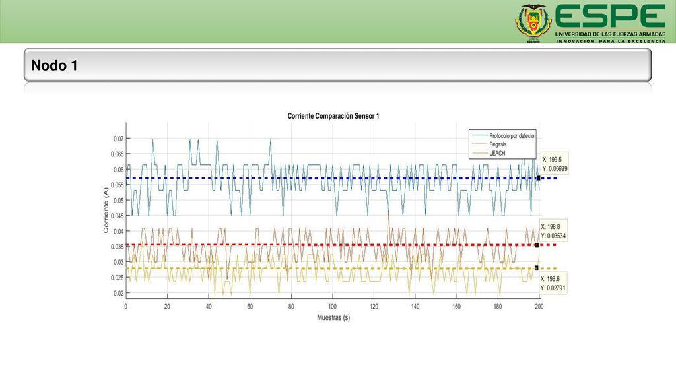Click x-axis tick label 200
Viewport: 676px width, 380px height.
539,307
